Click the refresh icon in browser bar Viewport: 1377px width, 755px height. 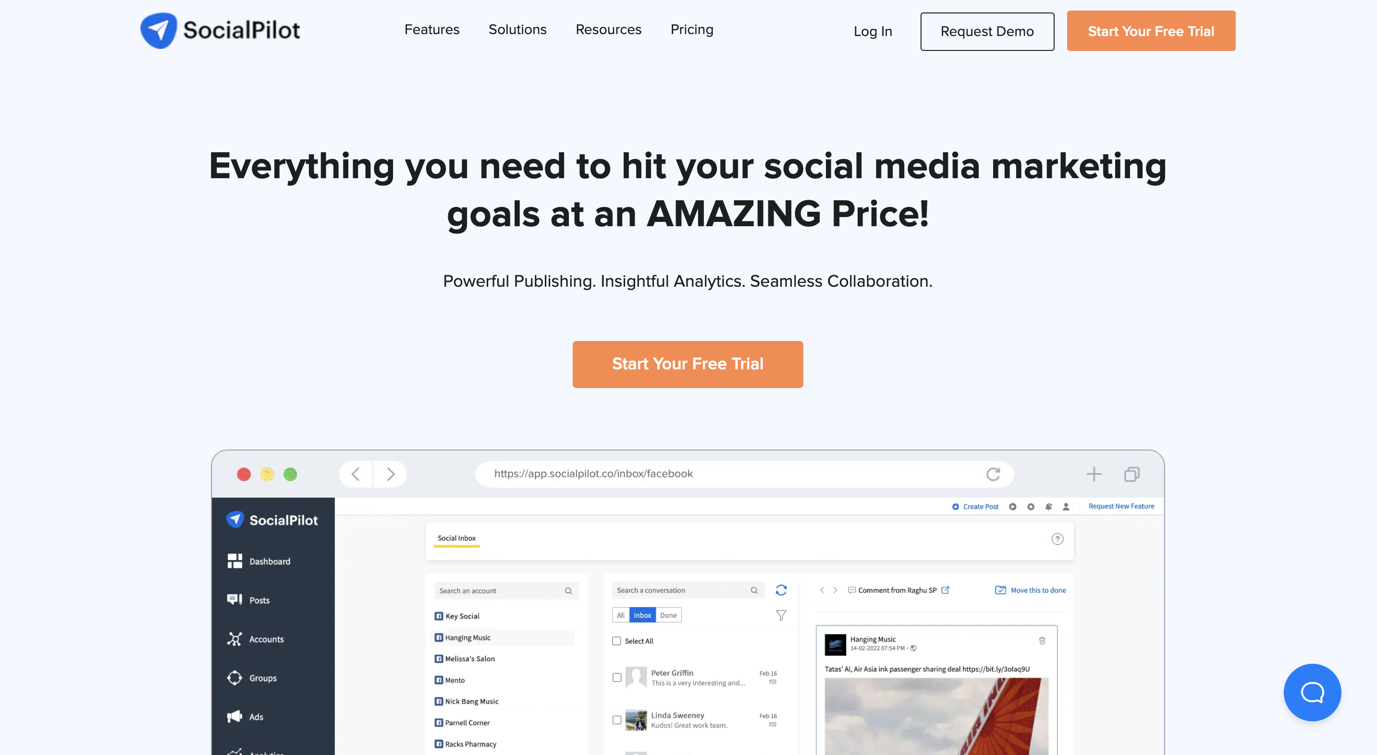pos(993,473)
